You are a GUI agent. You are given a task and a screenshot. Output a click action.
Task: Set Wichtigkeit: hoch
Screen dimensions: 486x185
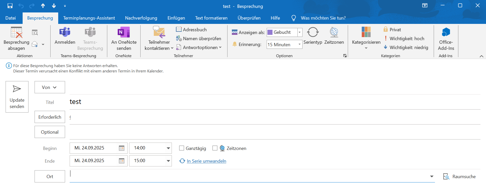coord(404,39)
